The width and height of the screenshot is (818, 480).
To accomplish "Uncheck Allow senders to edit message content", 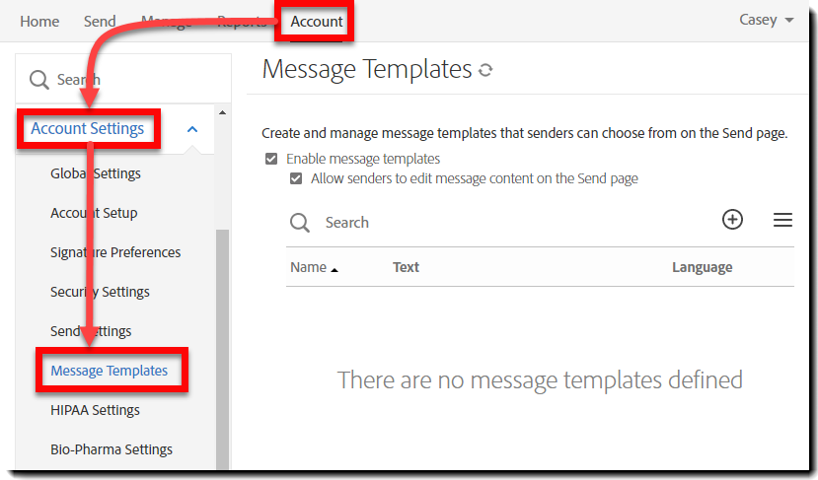I will (295, 179).
